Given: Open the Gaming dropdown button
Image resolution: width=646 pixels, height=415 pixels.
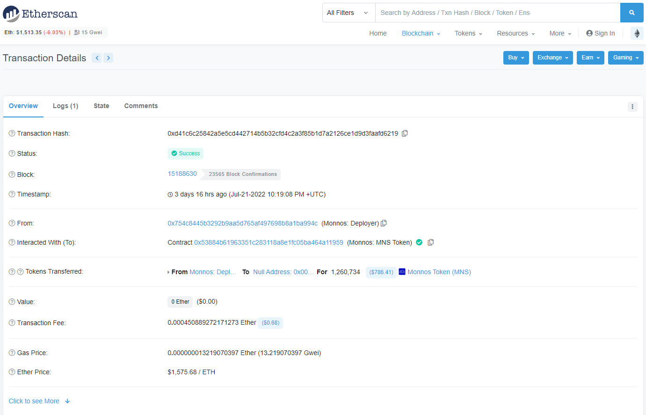Looking at the screenshot, I should (626, 58).
